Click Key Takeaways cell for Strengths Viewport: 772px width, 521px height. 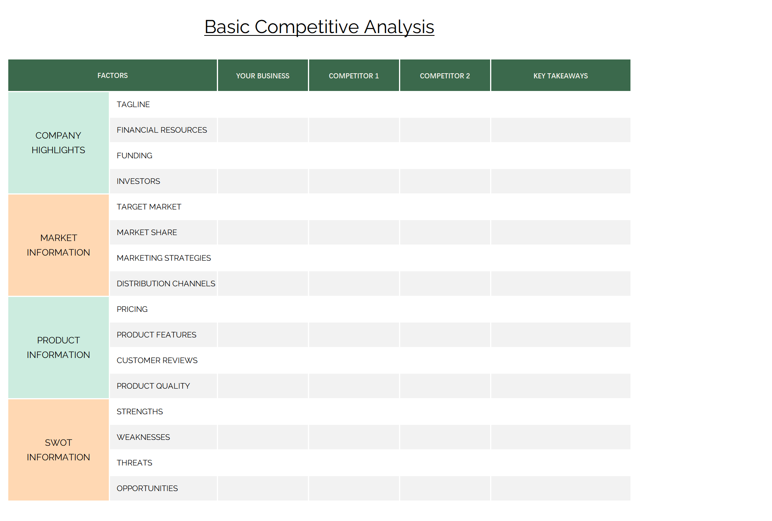pos(561,412)
